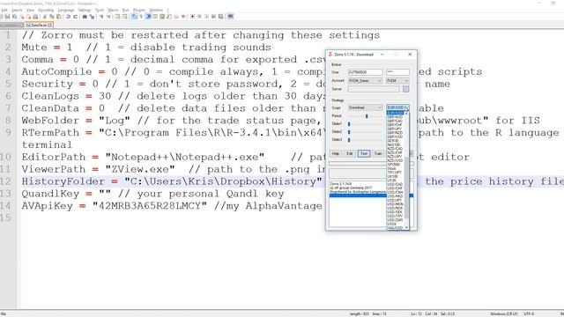Click the Slider3 handle in Zorro
564x317 pixels.
coord(349,140)
